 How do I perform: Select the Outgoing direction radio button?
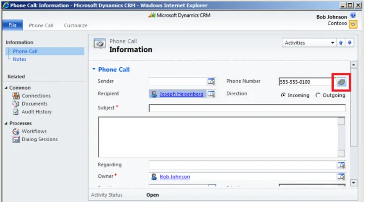[x=318, y=95]
